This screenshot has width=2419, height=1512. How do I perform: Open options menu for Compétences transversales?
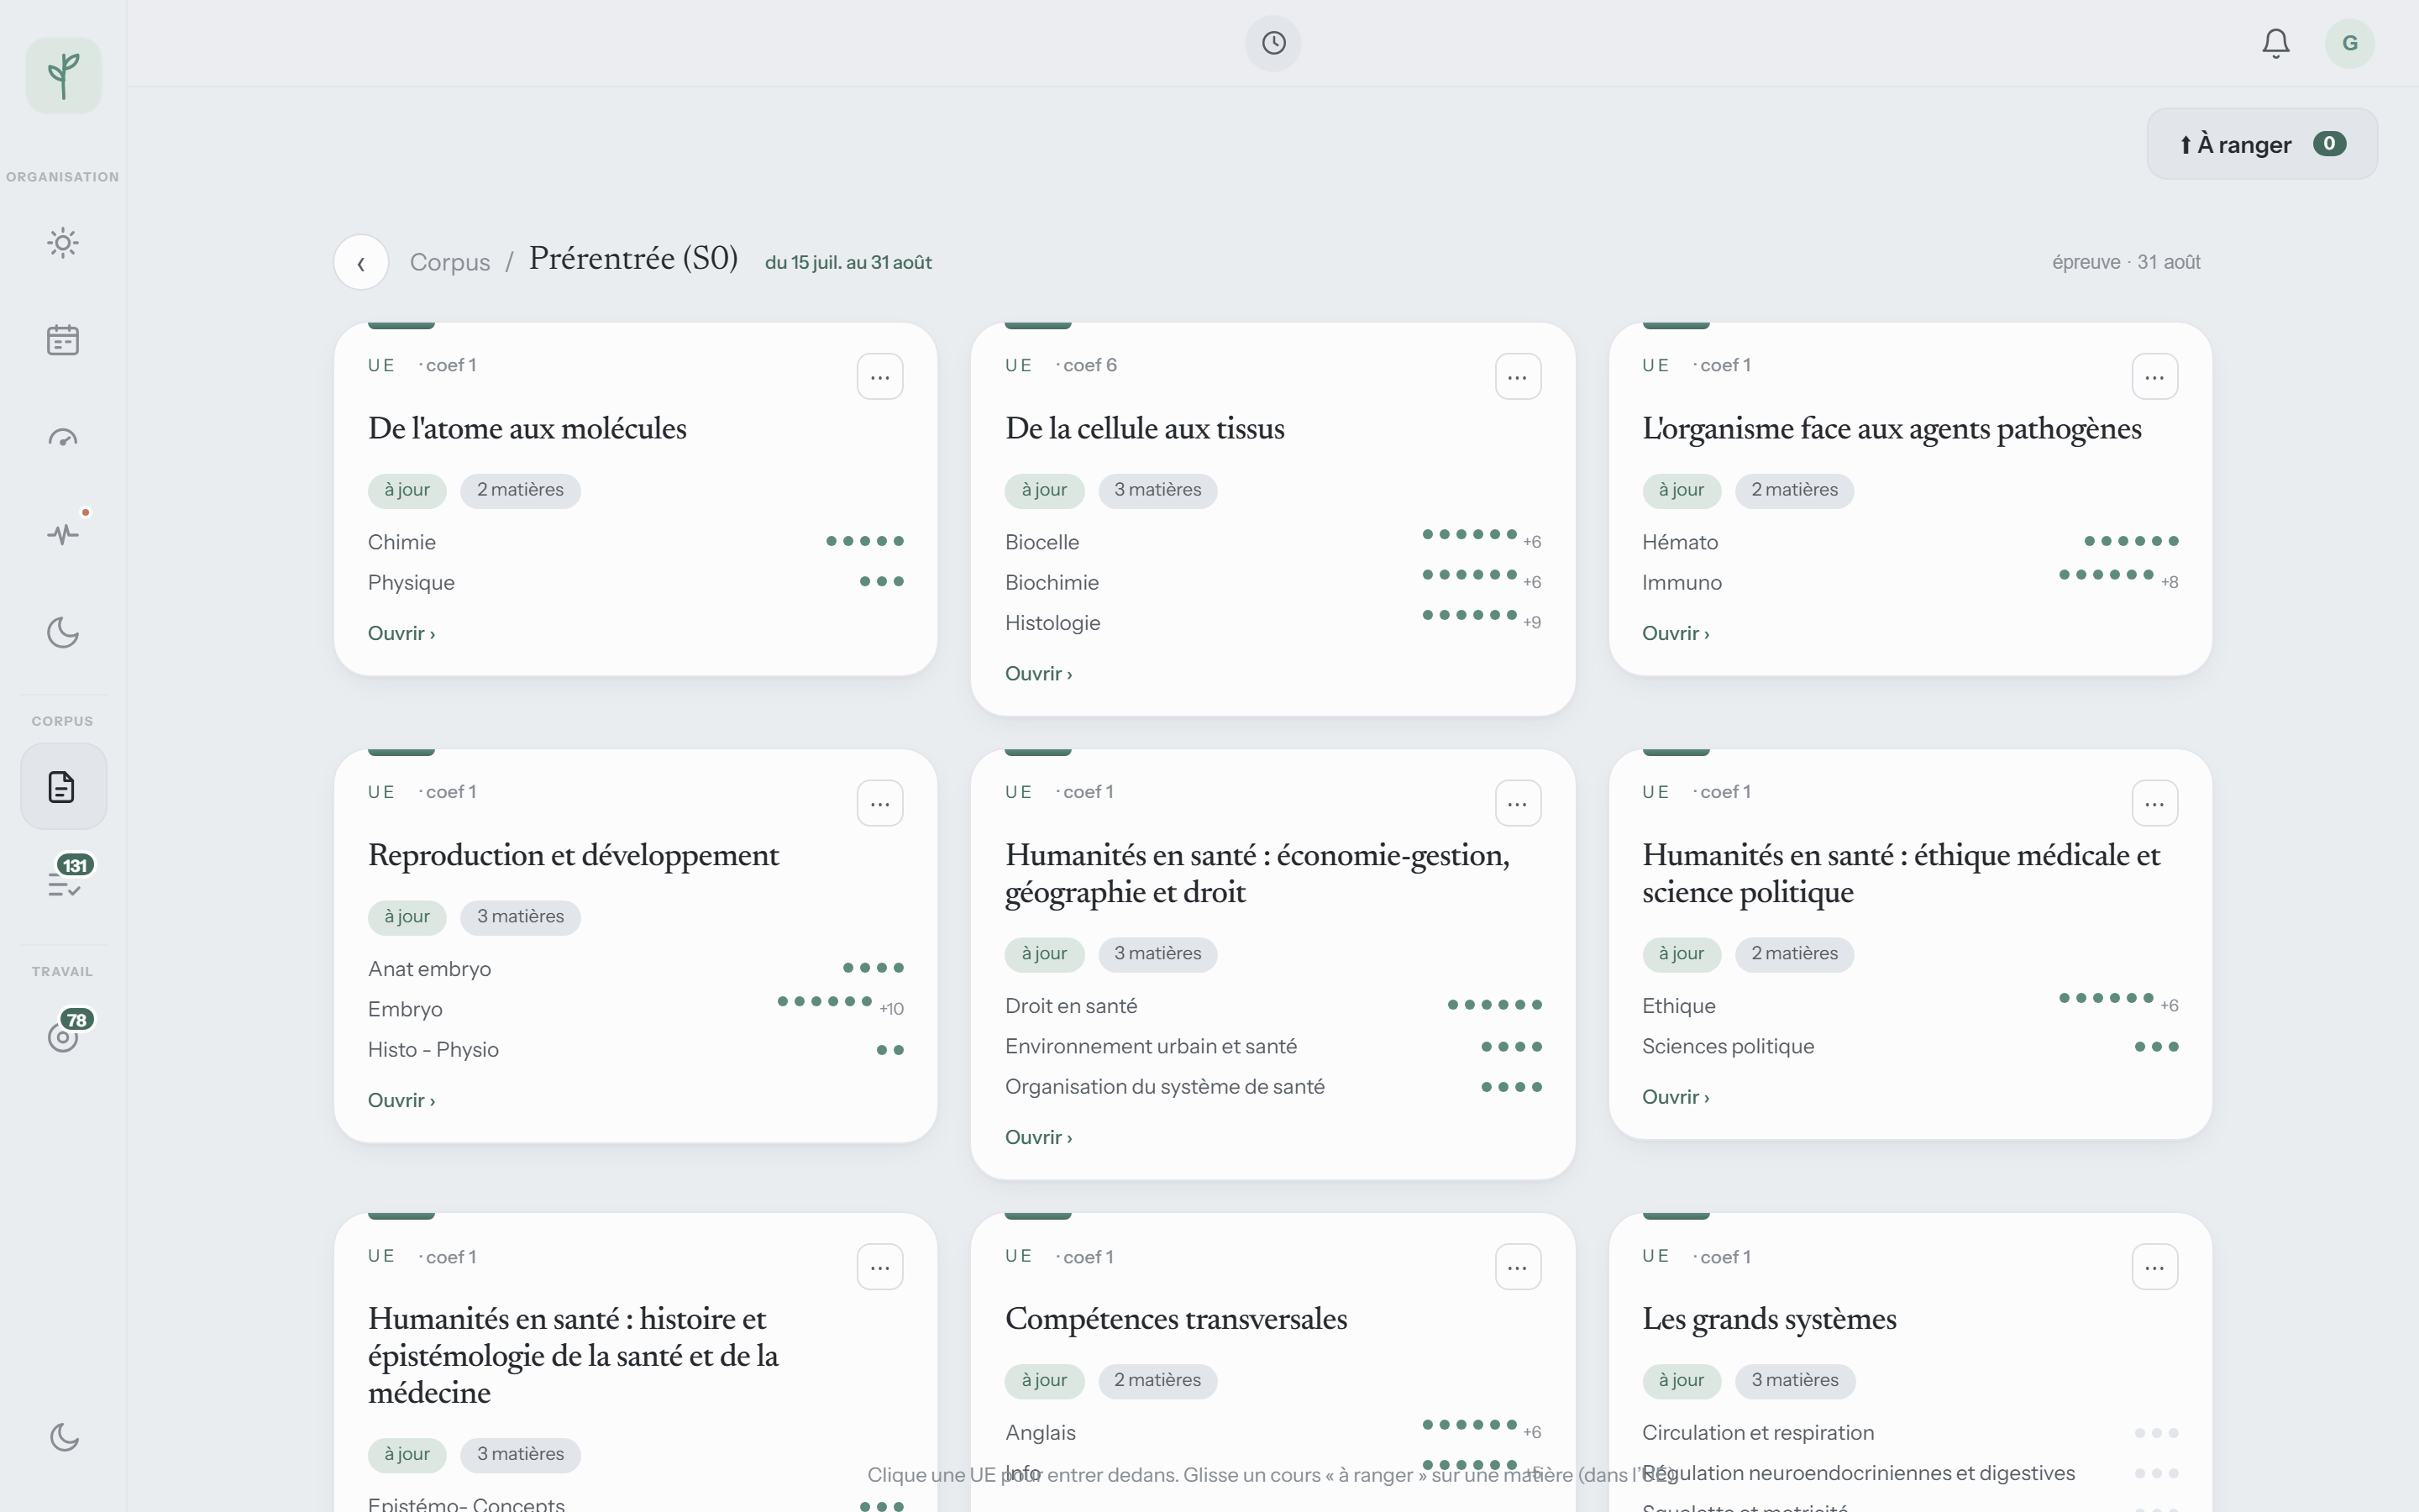[1518, 1267]
